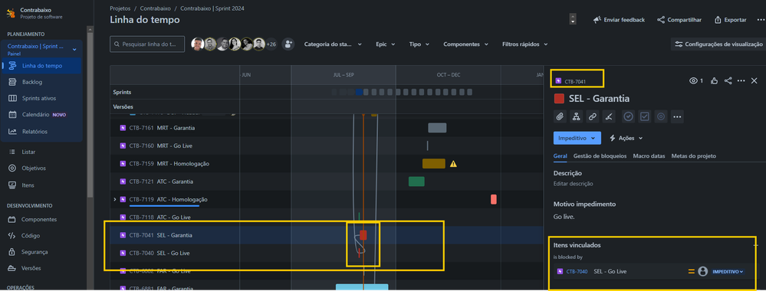766x291 pixels.
Task: Switch to Metas do projeto tab
Action: (694, 156)
